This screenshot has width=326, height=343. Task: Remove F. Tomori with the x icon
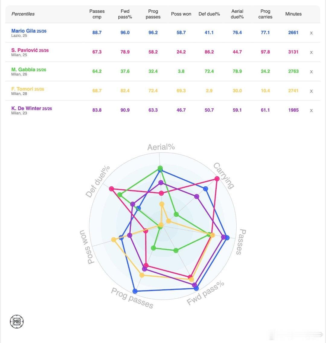pos(311,91)
